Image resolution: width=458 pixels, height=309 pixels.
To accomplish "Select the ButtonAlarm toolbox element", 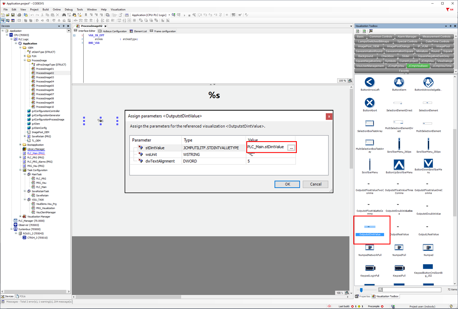I will (x=399, y=82).
